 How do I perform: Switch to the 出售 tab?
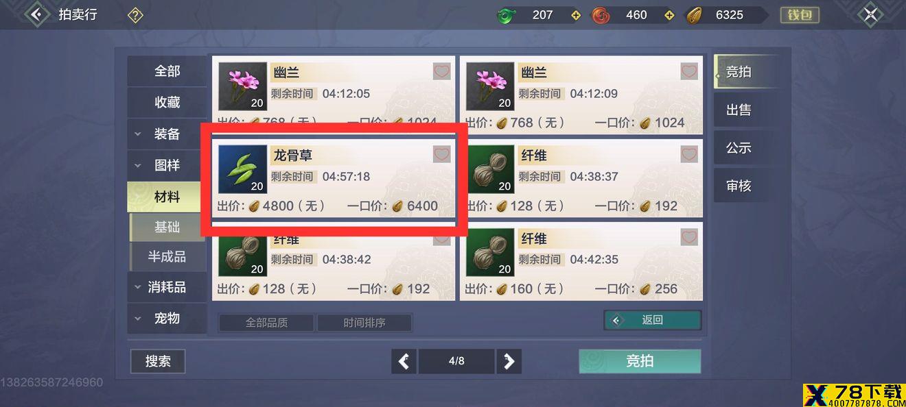739,110
